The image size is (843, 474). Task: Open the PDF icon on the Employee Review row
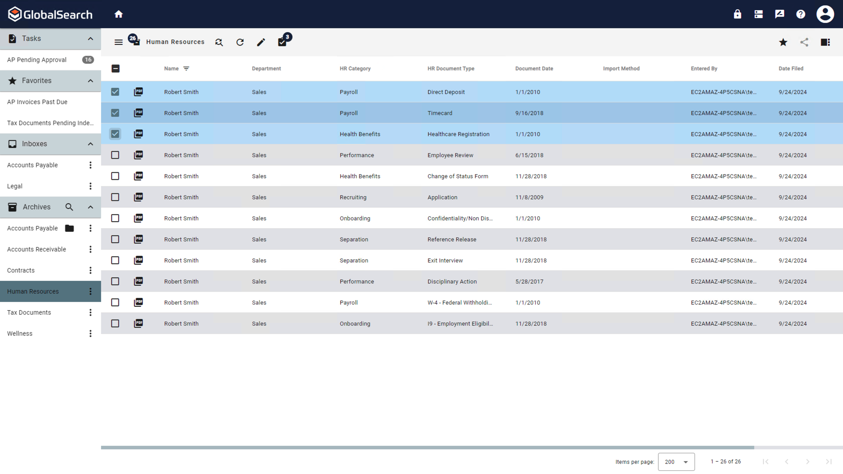pyautogui.click(x=138, y=155)
